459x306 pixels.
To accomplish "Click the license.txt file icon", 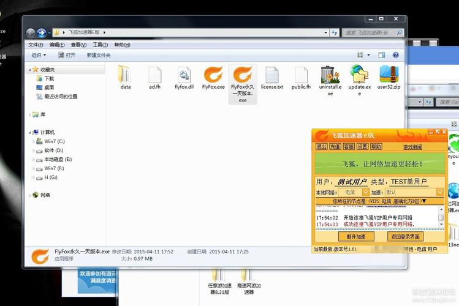I will [x=272, y=75].
